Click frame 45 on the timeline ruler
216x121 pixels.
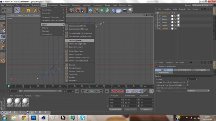point(75,86)
